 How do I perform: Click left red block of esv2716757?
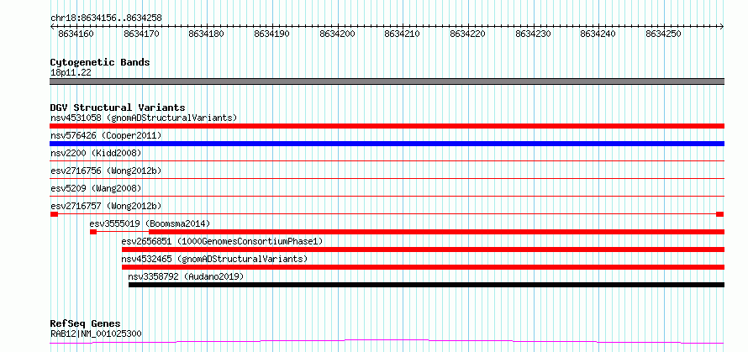(54, 214)
